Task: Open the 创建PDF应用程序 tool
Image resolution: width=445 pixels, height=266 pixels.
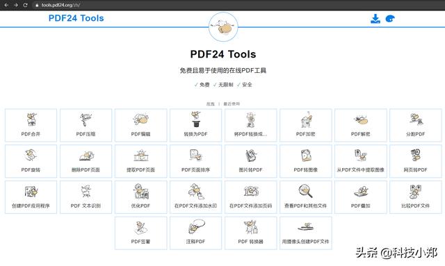Action: (31, 197)
